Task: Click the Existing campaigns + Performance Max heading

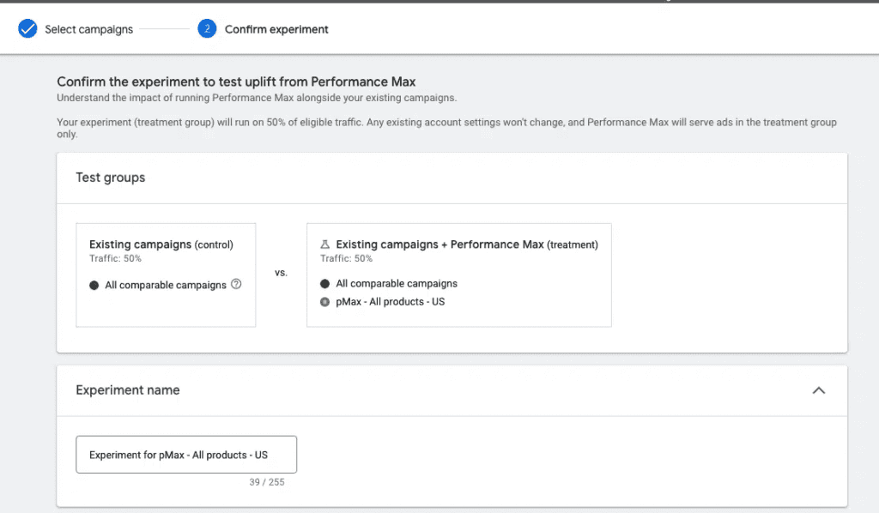Action: click(467, 244)
